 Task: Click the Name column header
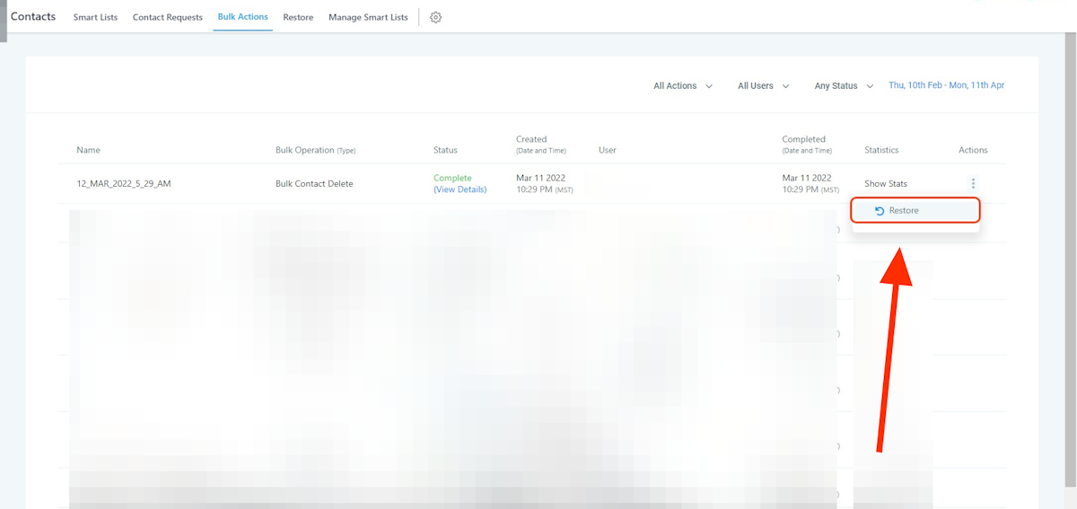click(88, 150)
